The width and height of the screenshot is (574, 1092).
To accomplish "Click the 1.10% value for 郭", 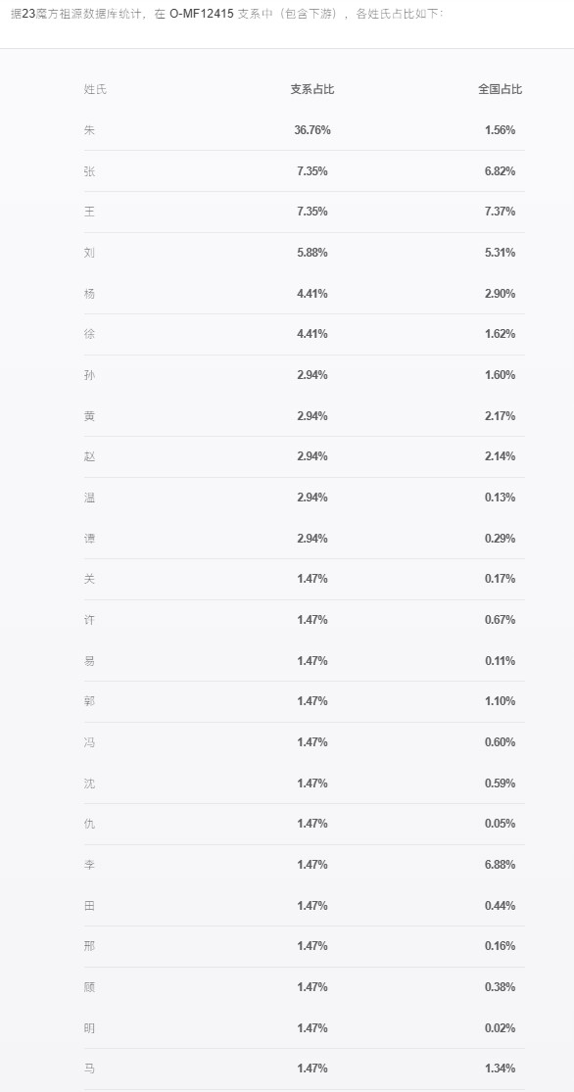I will tap(501, 701).
